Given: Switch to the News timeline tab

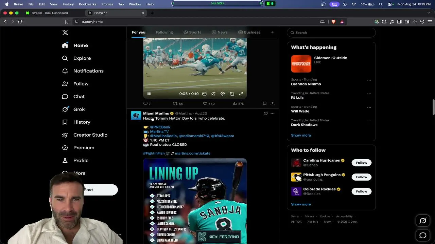Looking at the screenshot, I should 220,32.
